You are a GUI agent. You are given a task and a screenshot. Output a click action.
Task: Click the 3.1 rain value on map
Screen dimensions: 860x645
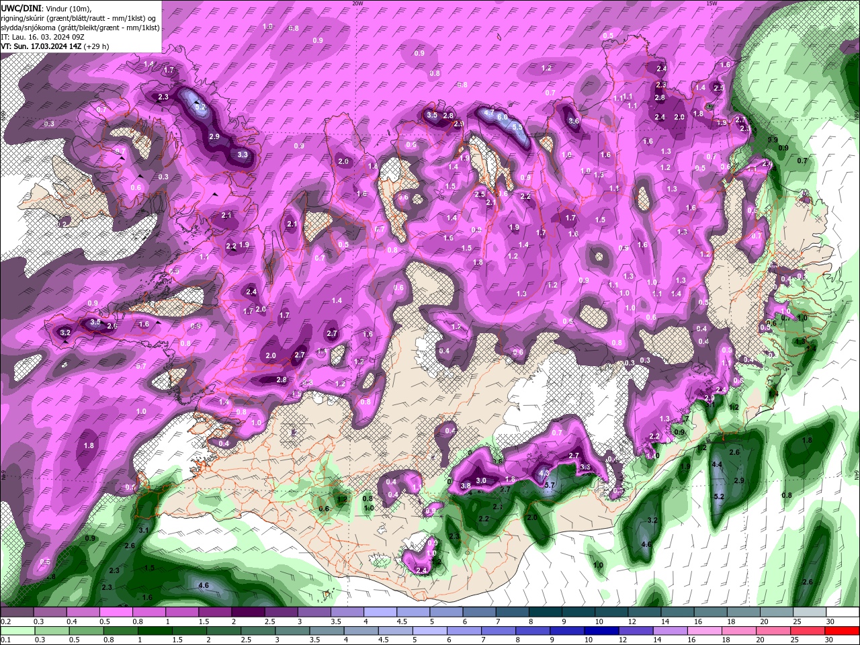pos(143,531)
